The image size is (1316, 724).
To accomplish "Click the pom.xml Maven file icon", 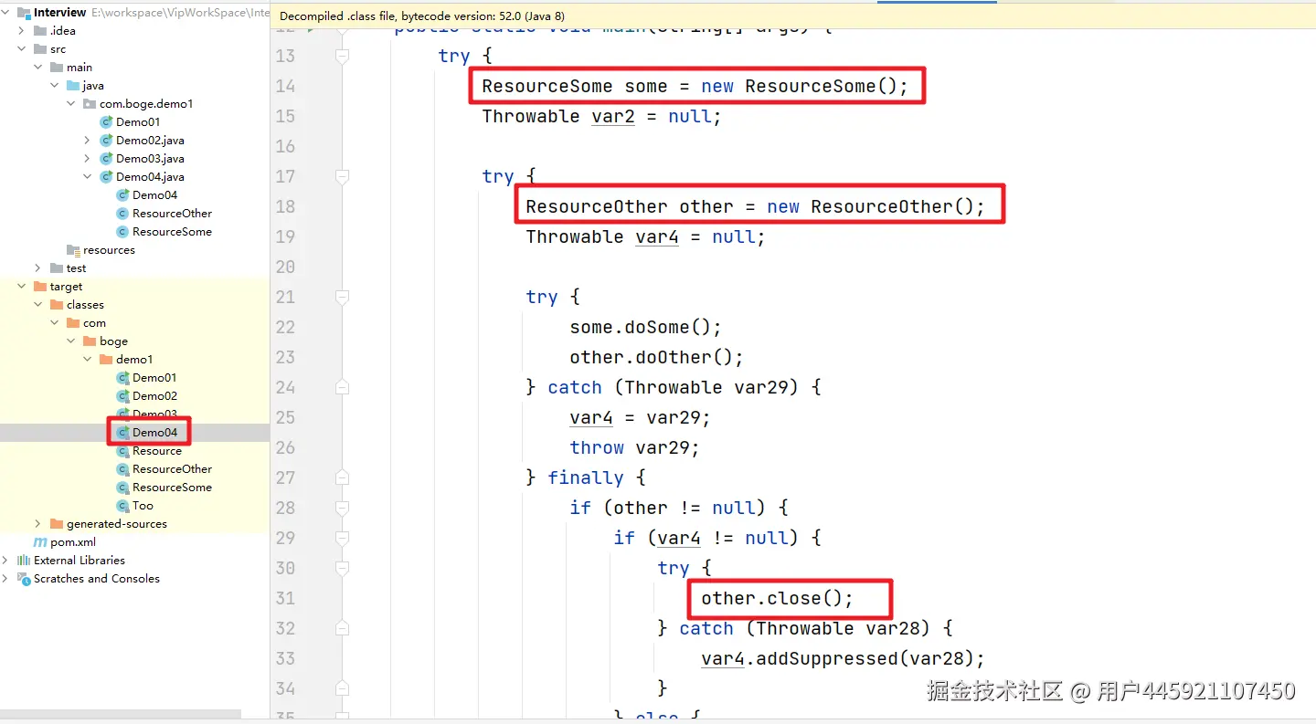I will coord(40,542).
